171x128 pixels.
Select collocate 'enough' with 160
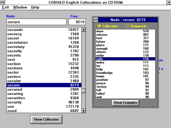click(125, 48)
